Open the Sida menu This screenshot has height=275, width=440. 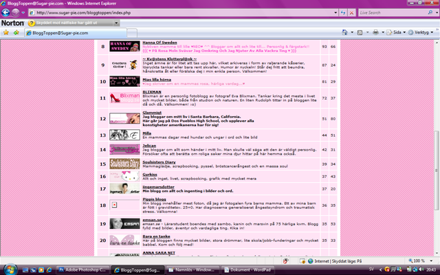(x=396, y=32)
